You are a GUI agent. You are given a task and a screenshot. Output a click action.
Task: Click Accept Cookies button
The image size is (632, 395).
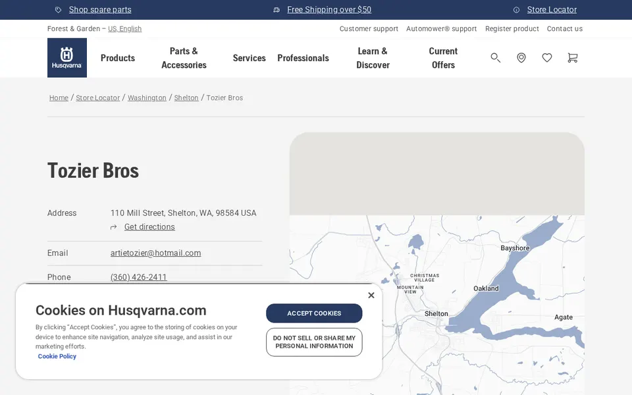[314, 313]
